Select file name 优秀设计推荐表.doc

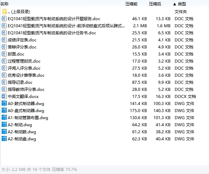tap(26, 75)
